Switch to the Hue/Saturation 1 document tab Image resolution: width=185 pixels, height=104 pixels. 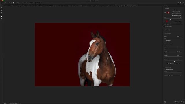coord(101,5)
